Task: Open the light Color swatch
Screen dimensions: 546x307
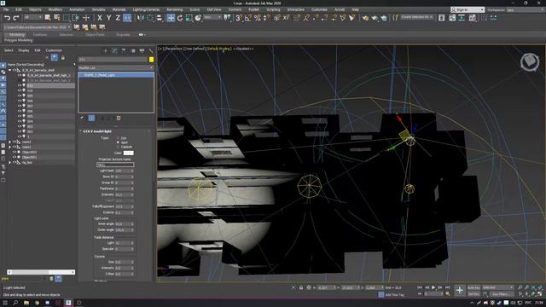Action: [x=128, y=153]
